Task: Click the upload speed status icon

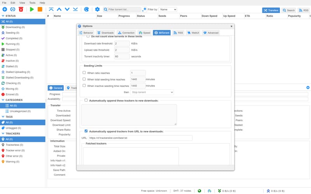Action: 268,191
